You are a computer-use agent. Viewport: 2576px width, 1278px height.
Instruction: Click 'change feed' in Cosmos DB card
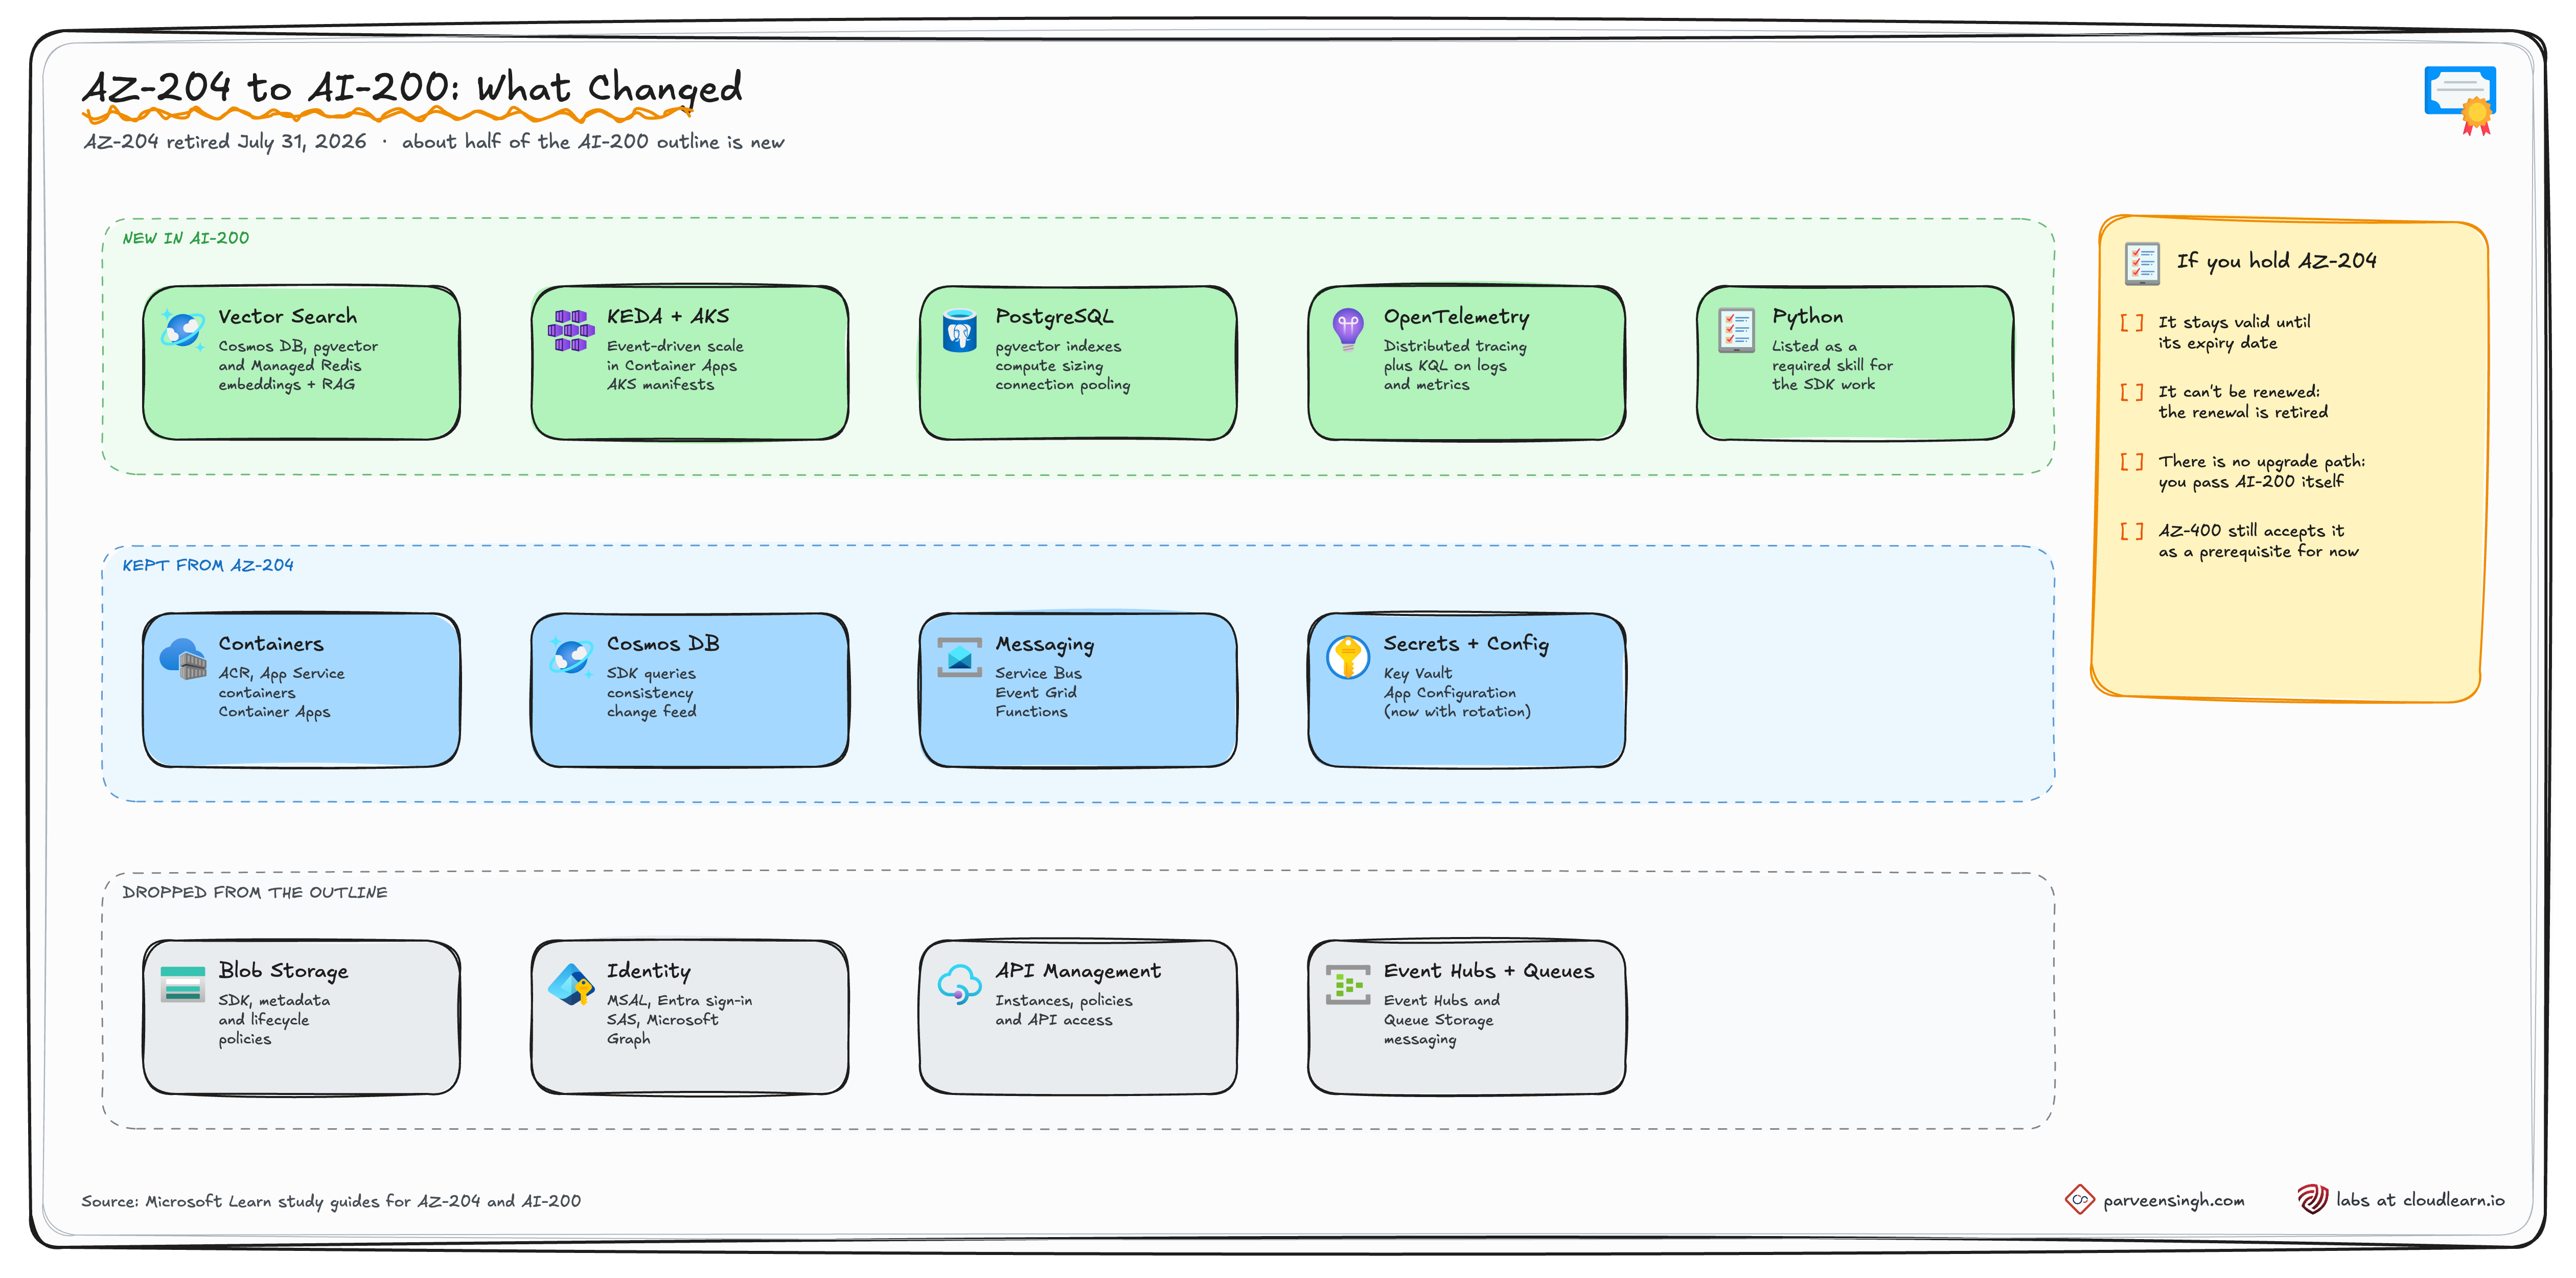(651, 712)
